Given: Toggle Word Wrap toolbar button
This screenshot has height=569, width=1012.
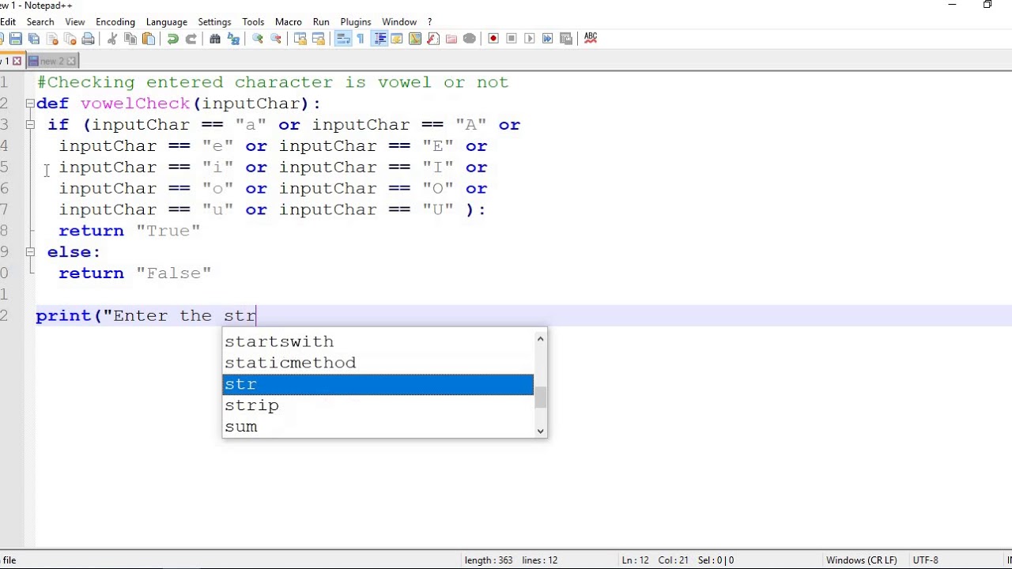Looking at the screenshot, I should point(342,39).
